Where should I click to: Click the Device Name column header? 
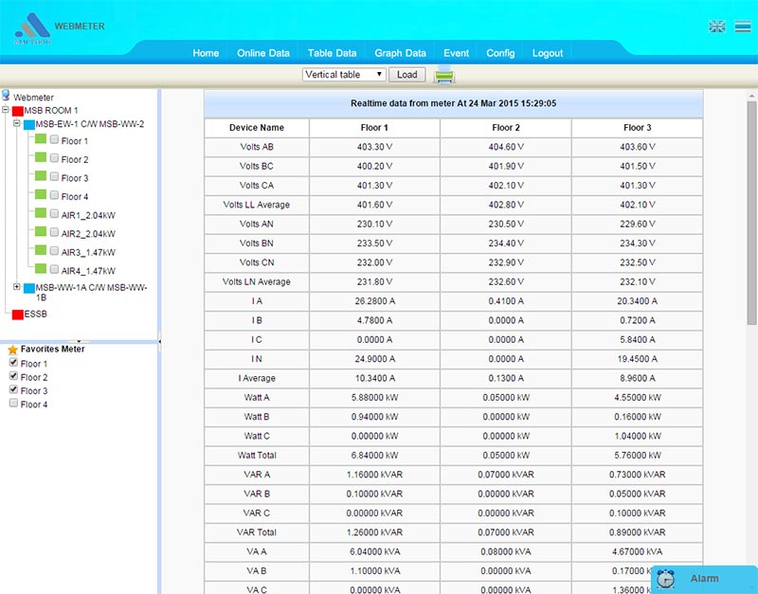[x=256, y=128]
